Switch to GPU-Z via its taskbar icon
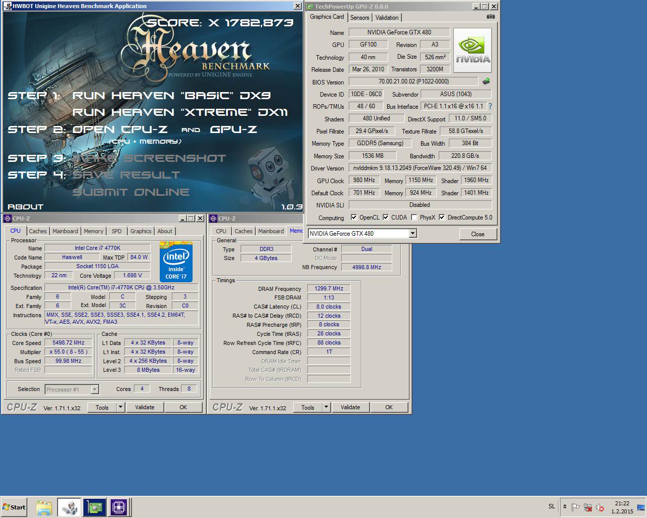 pos(94,507)
